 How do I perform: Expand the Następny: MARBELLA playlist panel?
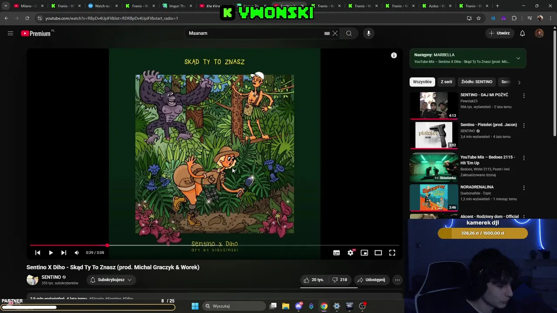[518, 58]
